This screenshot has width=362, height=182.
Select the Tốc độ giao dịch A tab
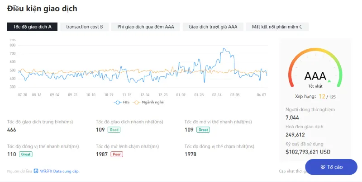coord(32,27)
